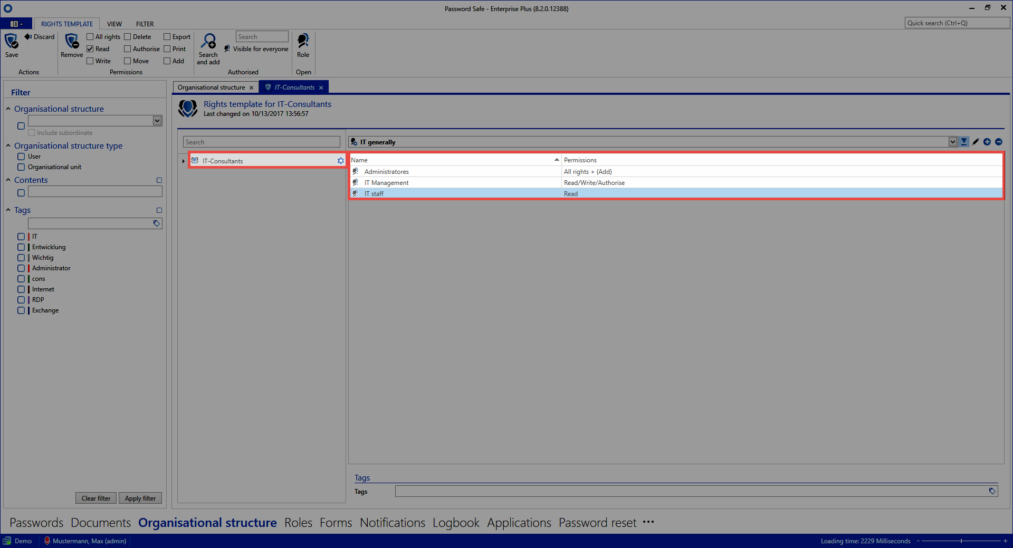Image resolution: width=1013 pixels, height=548 pixels.
Task: Open the more modules ellipsis
Action: (x=648, y=522)
